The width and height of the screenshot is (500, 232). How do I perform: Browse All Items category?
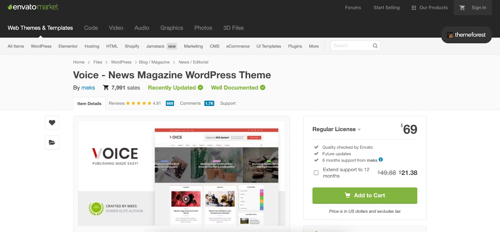[x=16, y=46]
